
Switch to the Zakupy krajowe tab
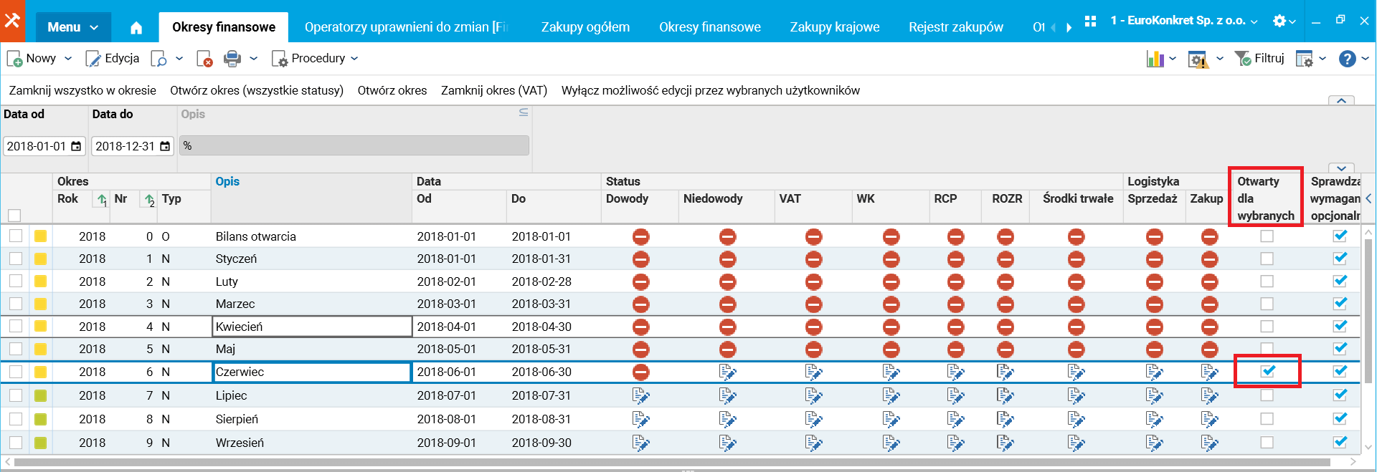[834, 27]
